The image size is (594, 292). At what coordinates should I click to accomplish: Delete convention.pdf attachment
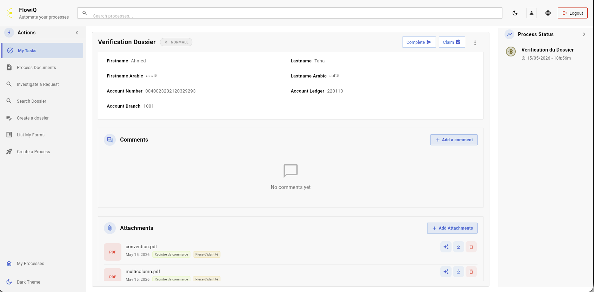tap(471, 247)
